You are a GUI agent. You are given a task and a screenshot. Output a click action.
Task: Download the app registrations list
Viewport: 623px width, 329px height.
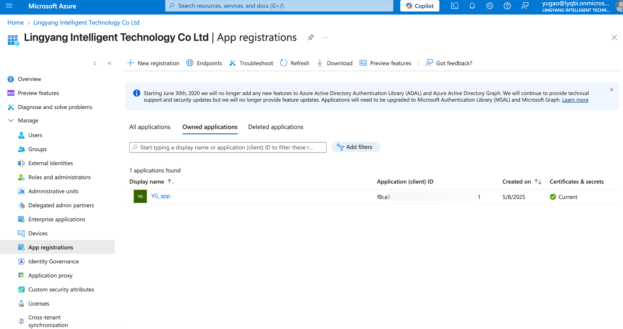point(335,63)
